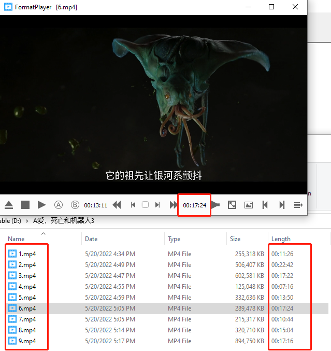This screenshot has height=351, width=331.
Task: Click size 125,048 KB cell
Action: click(250, 287)
